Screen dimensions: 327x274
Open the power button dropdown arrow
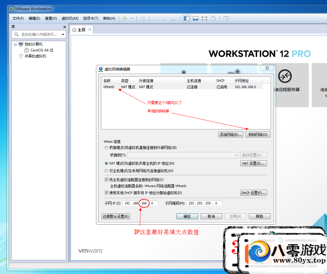[x=131, y=18]
